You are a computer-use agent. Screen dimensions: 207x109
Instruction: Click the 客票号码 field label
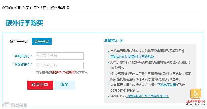[22, 56]
